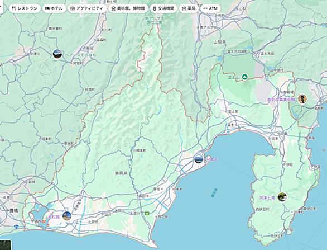Open the green 富士山 mountain marker

click(x=244, y=77)
